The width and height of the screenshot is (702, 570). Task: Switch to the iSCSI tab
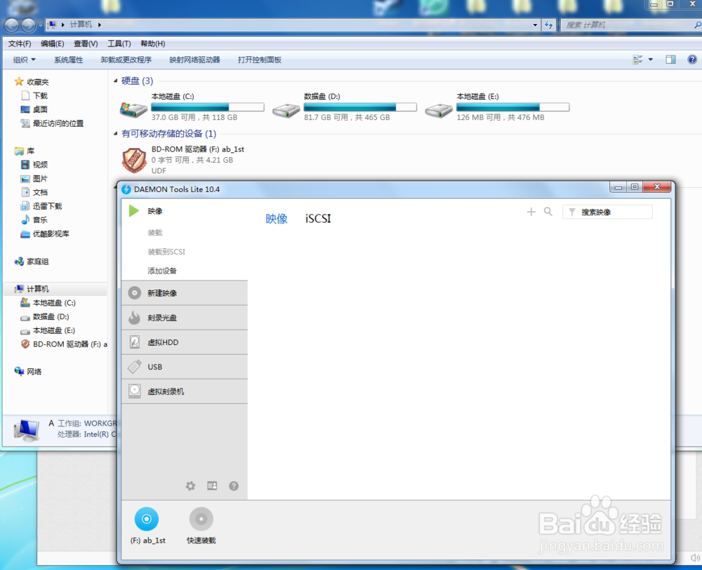point(318,219)
